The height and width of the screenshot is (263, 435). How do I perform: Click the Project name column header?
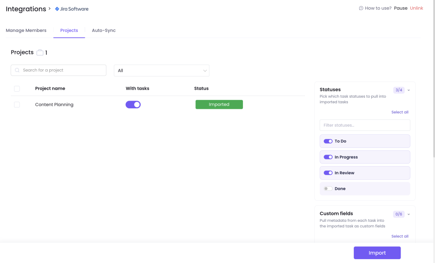[x=50, y=88]
